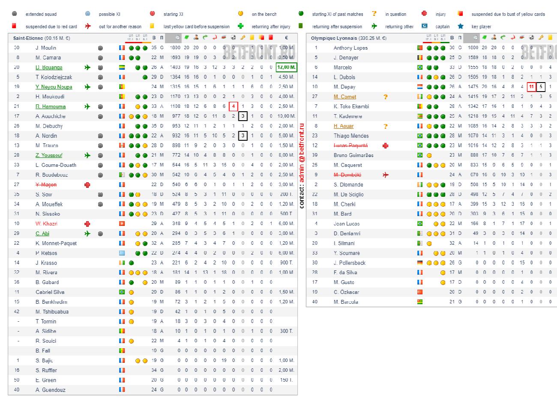Click the Brazil flag beside Marcelo

pyautogui.click(x=420, y=67)
